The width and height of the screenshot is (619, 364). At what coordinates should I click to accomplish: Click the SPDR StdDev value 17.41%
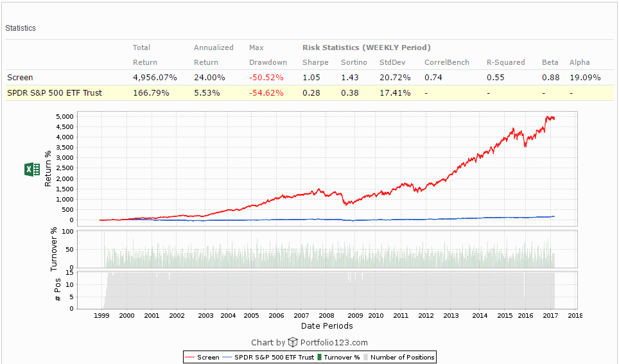click(395, 93)
